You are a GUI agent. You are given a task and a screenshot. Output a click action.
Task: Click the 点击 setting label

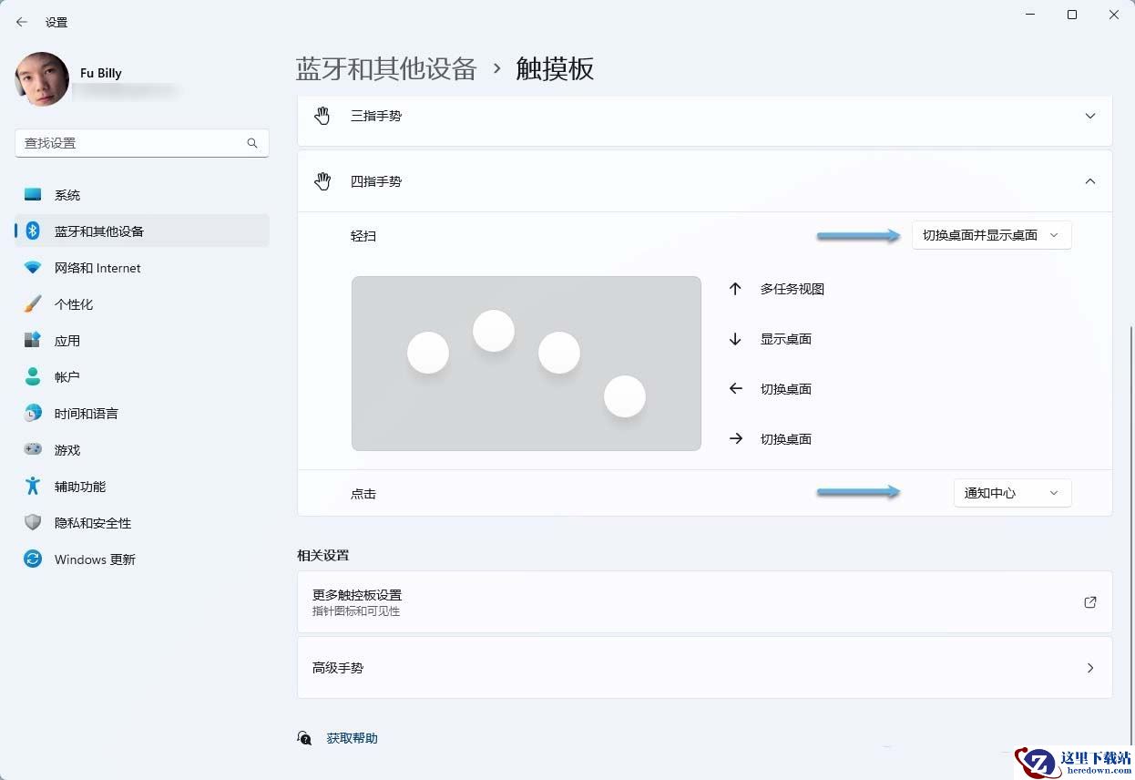(x=363, y=494)
